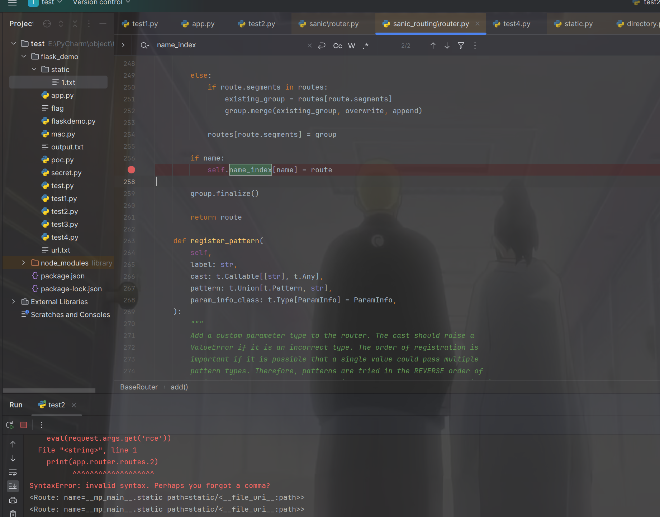Collapse the flask_demo folder

tap(24, 57)
